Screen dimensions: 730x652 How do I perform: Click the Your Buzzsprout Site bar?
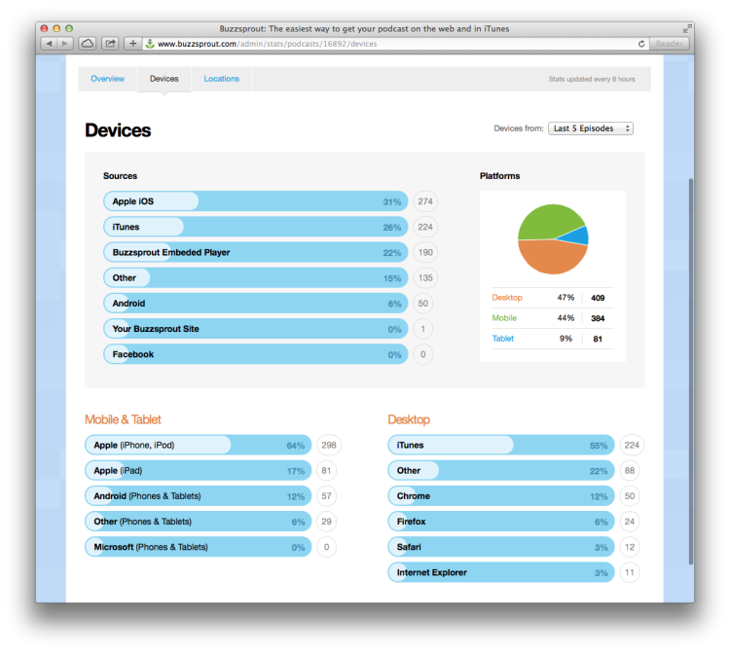(x=256, y=329)
